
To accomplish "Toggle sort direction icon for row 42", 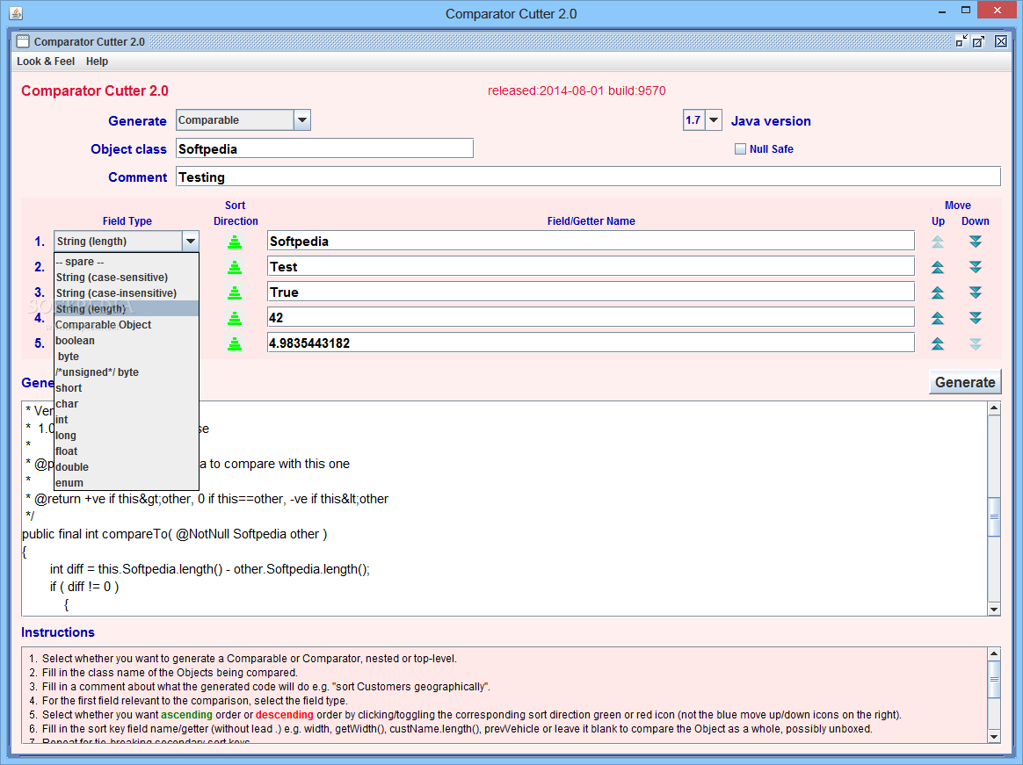I will coord(235,318).
